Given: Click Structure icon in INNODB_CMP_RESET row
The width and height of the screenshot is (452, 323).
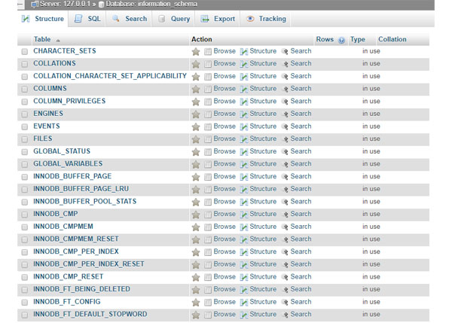Looking at the screenshot, I should [244, 277].
